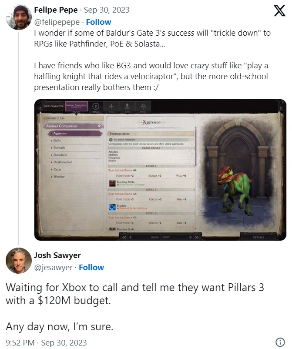Click the X logo icon
This screenshot has height=349, width=292.
coord(279,11)
